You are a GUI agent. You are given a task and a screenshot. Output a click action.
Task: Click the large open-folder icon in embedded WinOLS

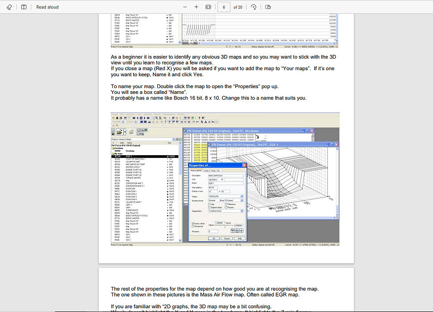pyautogui.click(x=120, y=132)
